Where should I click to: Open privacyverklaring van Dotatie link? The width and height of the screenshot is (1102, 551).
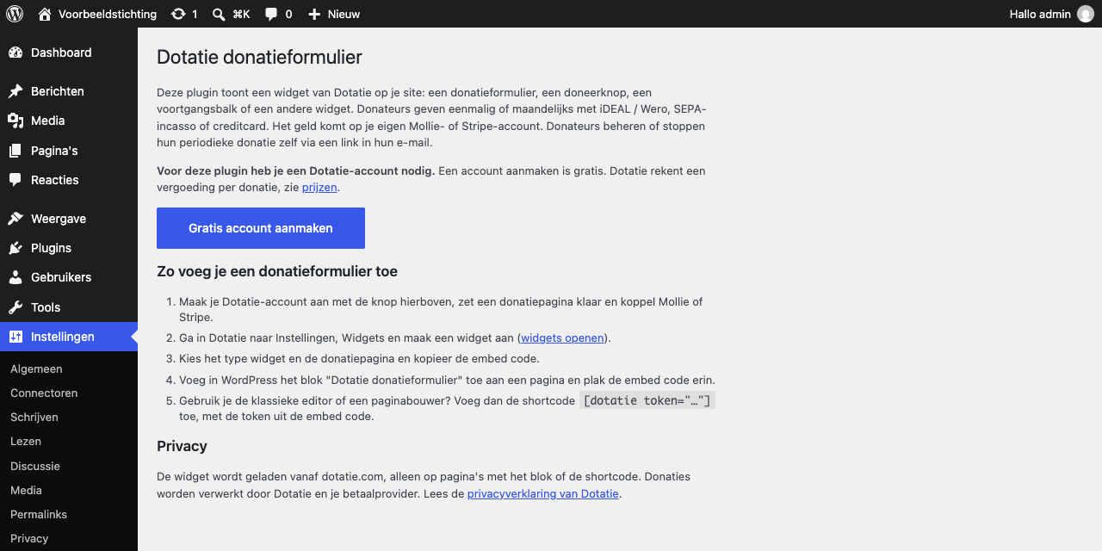(x=543, y=493)
